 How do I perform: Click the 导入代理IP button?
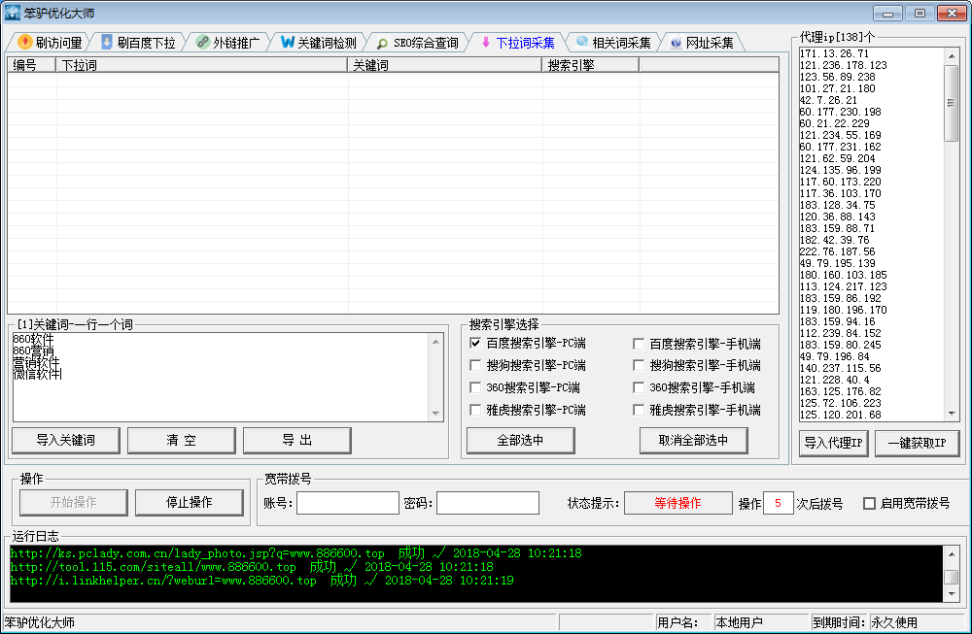(x=833, y=444)
